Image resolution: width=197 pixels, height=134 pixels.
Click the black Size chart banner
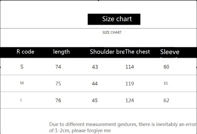pyautogui.click(x=114, y=19)
